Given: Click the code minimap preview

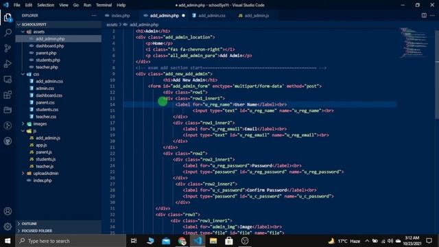Looking at the screenshot, I should click(414, 42).
